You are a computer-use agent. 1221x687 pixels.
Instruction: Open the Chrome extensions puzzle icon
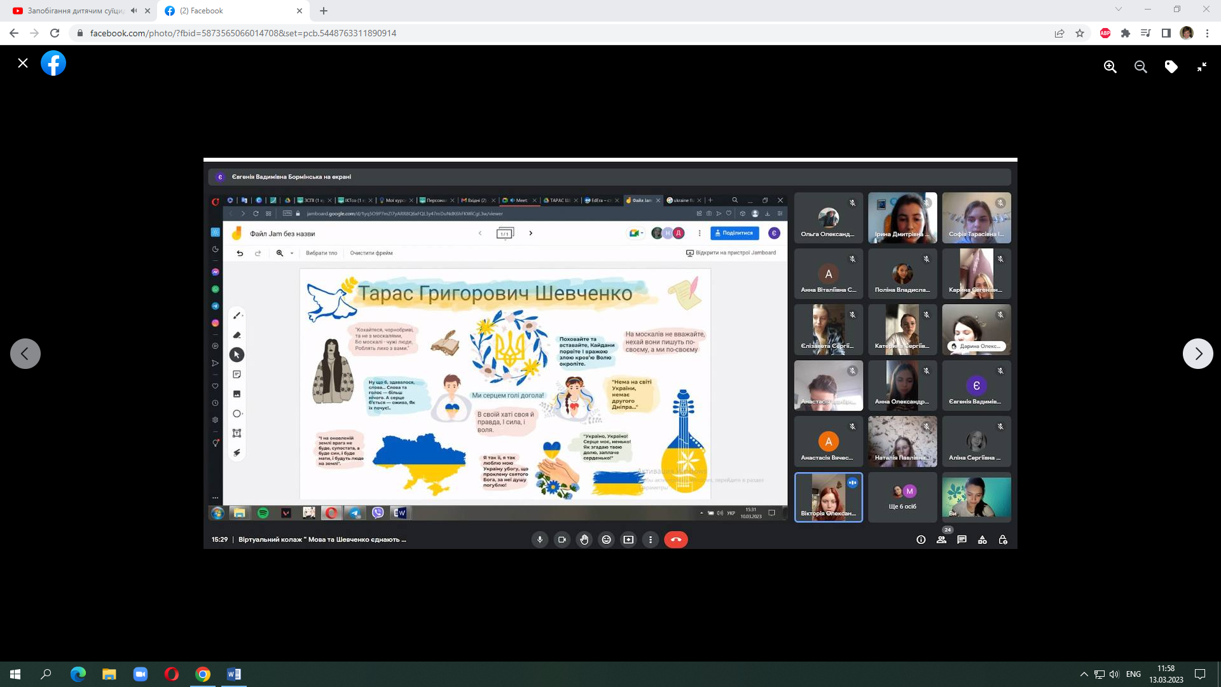[1126, 33]
